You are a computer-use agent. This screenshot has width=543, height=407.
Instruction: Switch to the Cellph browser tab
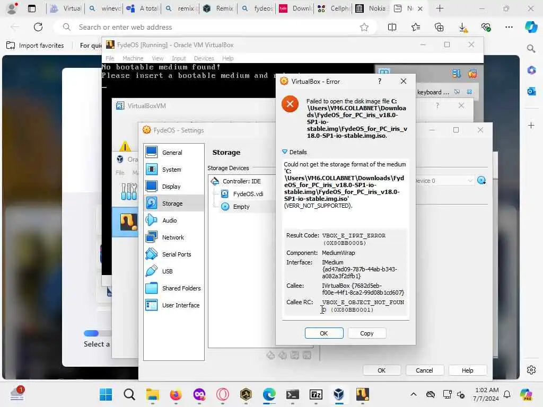333,8
